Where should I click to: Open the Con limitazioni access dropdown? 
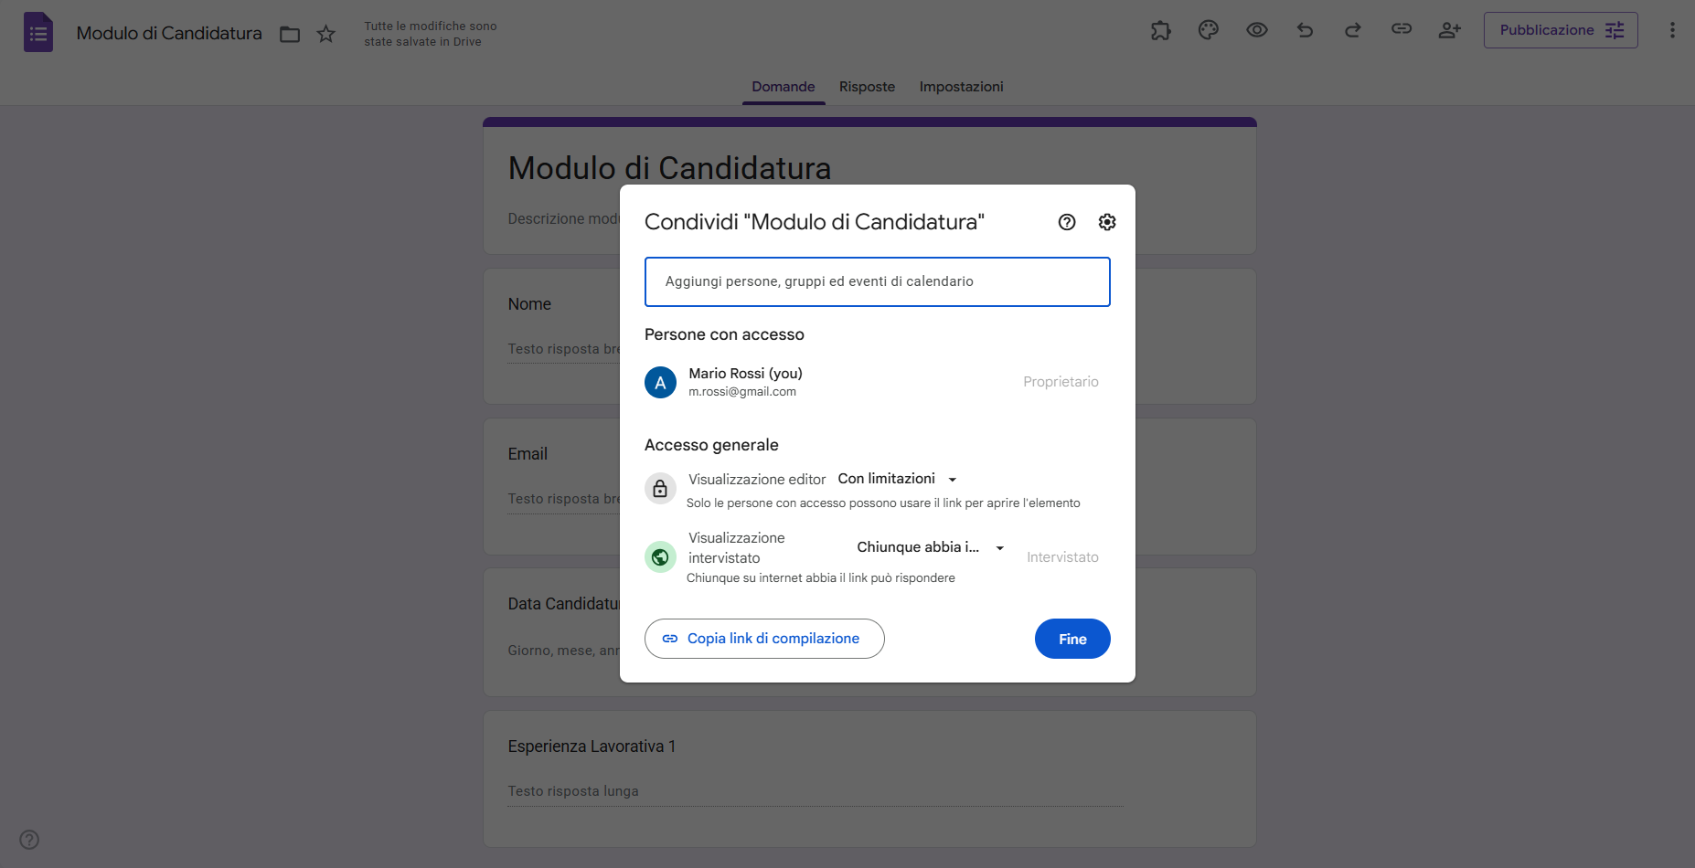(897, 478)
